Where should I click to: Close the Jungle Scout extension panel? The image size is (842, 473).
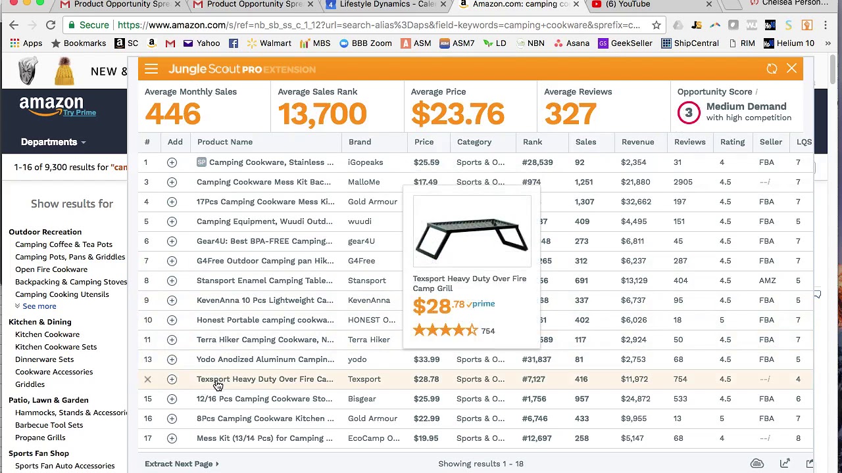[x=791, y=68]
